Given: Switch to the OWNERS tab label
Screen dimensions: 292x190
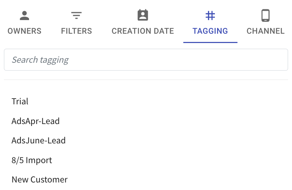Looking at the screenshot, I should click(x=24, y=31).
